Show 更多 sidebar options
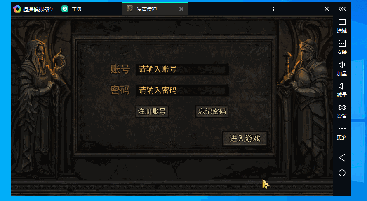Screen dimensions: 367x201 (x=342, y=133)
